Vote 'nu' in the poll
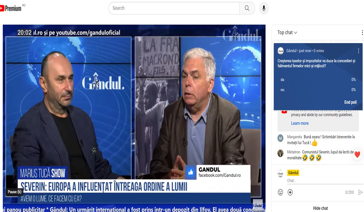Screen dimensions: 364x212 coord(318,90)
